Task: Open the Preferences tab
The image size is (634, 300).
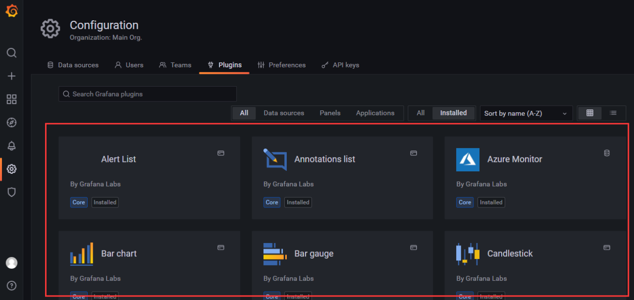Action: click(281, 65)
